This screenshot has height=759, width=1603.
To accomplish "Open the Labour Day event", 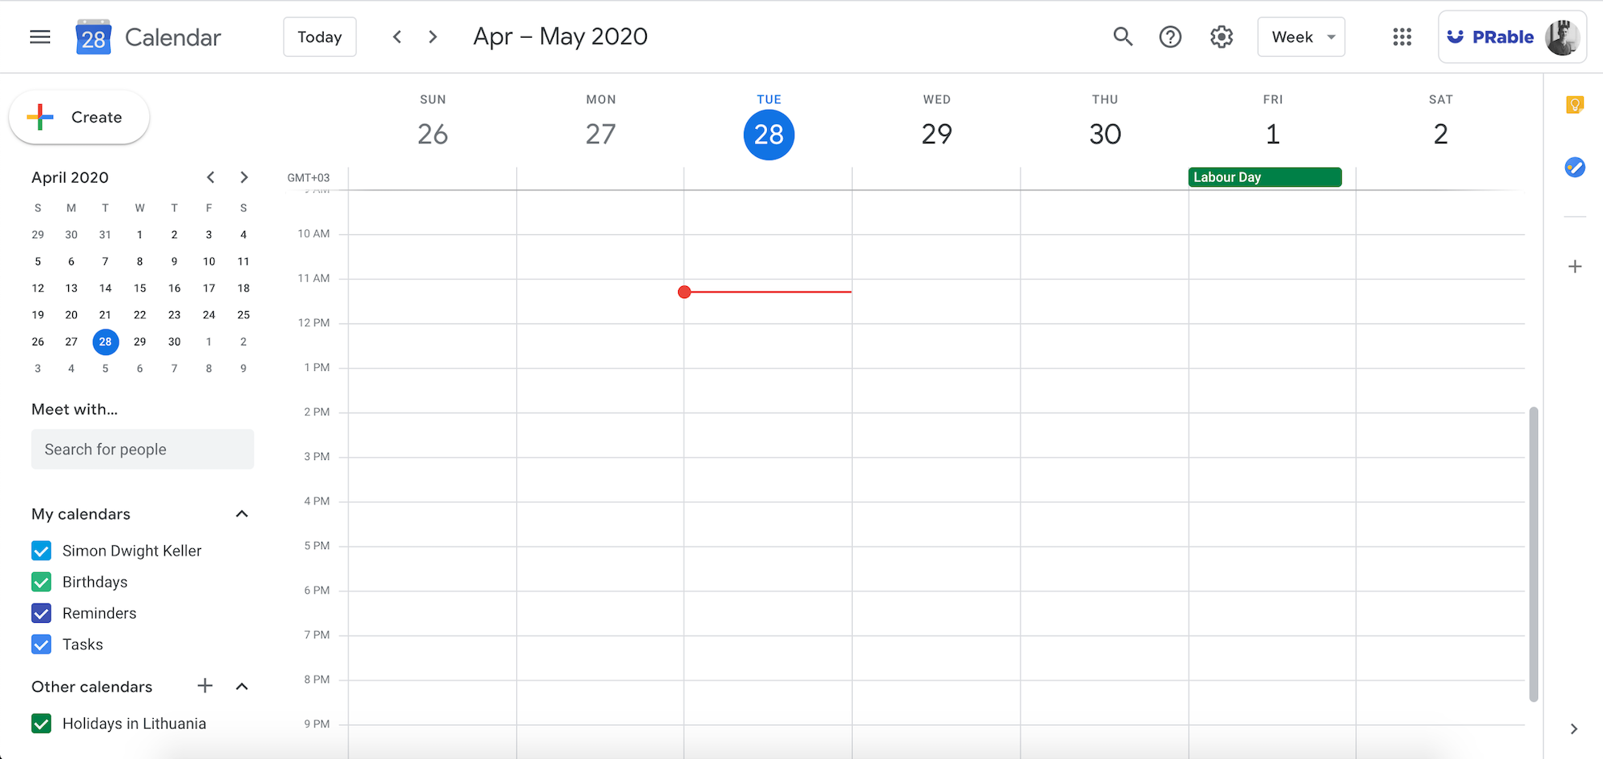I will click(1265, 177).
